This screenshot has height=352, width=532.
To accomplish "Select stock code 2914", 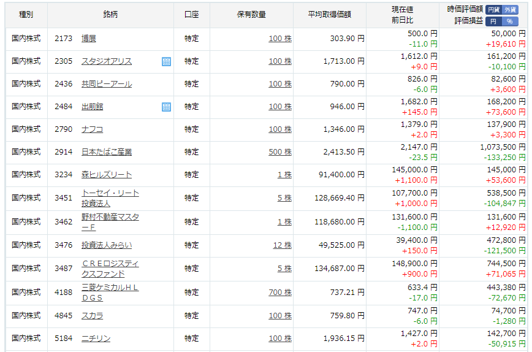I will coord(64,152).
